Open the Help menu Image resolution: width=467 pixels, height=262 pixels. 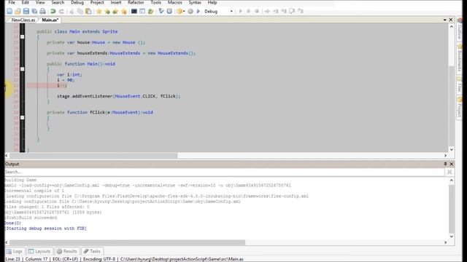pos(212,2)
